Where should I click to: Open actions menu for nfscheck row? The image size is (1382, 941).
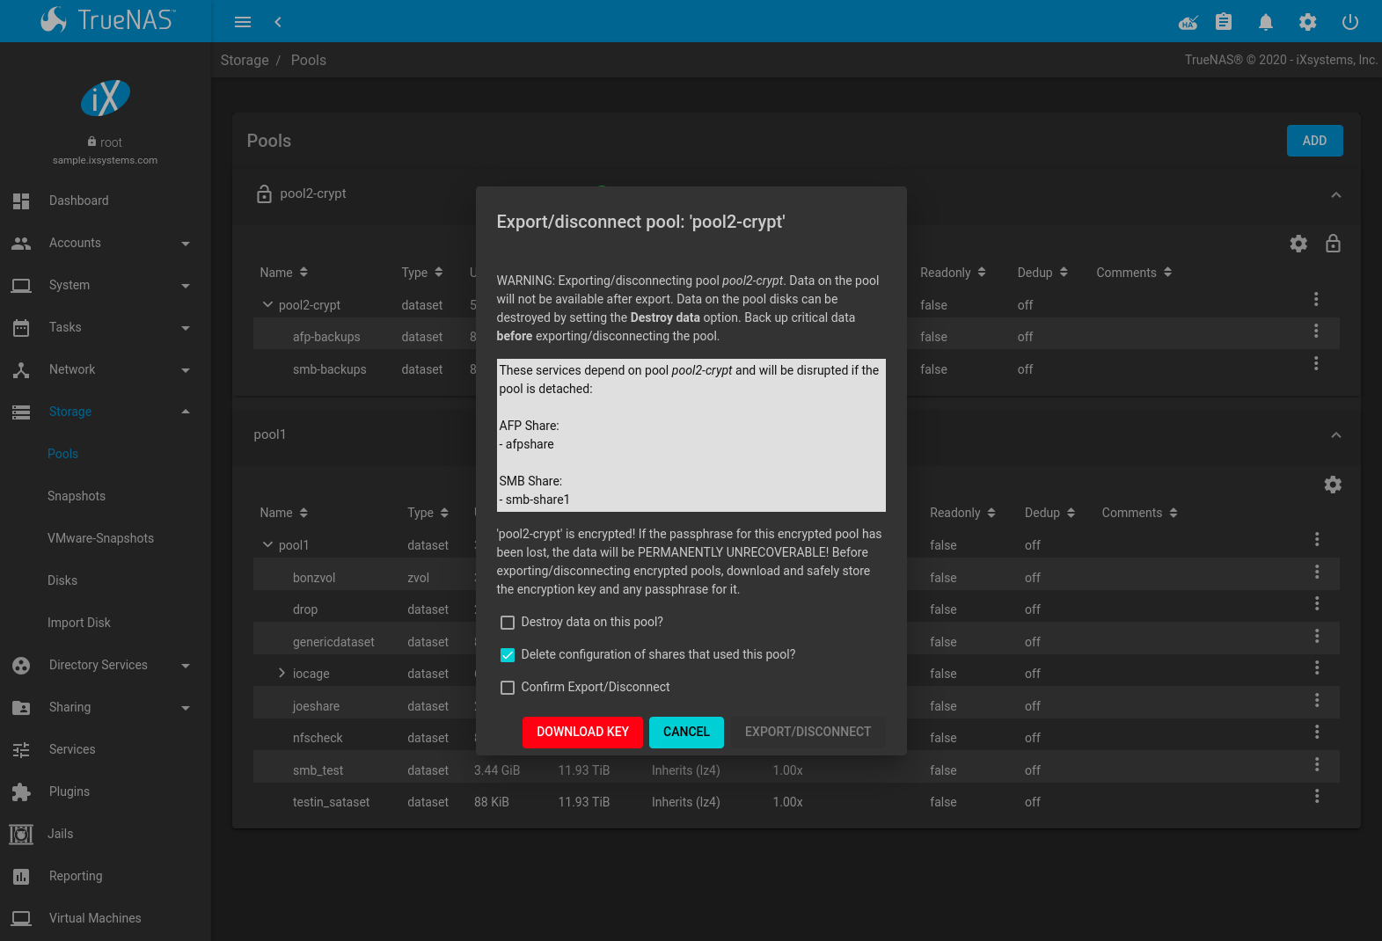coord(1317,732)
